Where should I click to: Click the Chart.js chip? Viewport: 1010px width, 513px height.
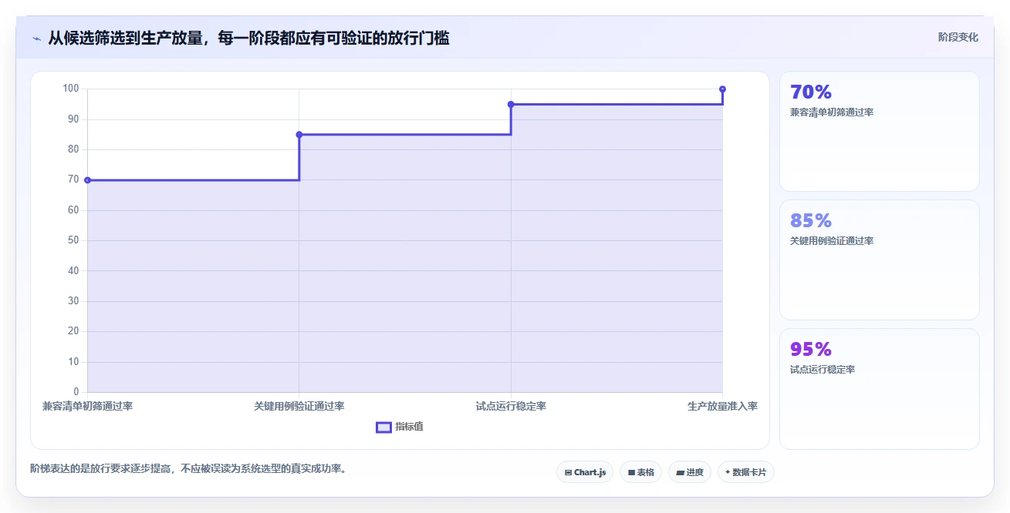584,472
